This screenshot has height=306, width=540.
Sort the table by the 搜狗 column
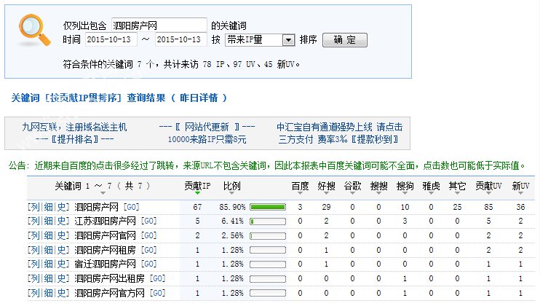[x=405, y=186]
